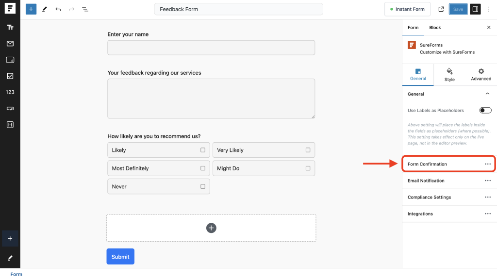
Task: Open Form Confirmation options menu
Action: pos(488,164)
